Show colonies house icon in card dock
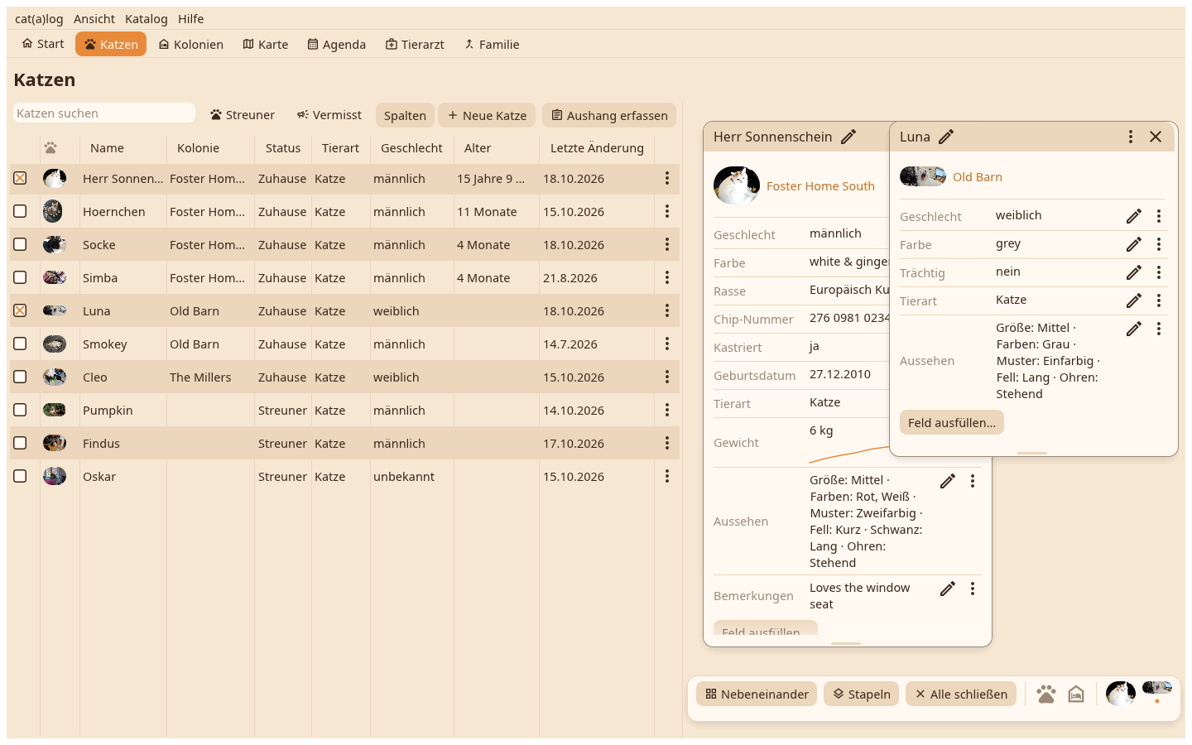This screenshot has height=745, width=1192. pyautogui.click(x=1076, y=694)
